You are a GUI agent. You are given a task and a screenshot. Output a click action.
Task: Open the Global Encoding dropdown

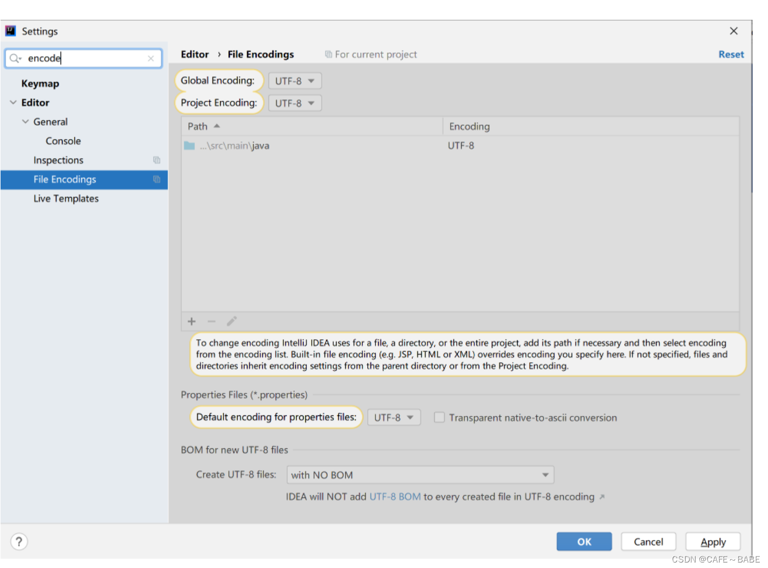(x=295, y=81)
